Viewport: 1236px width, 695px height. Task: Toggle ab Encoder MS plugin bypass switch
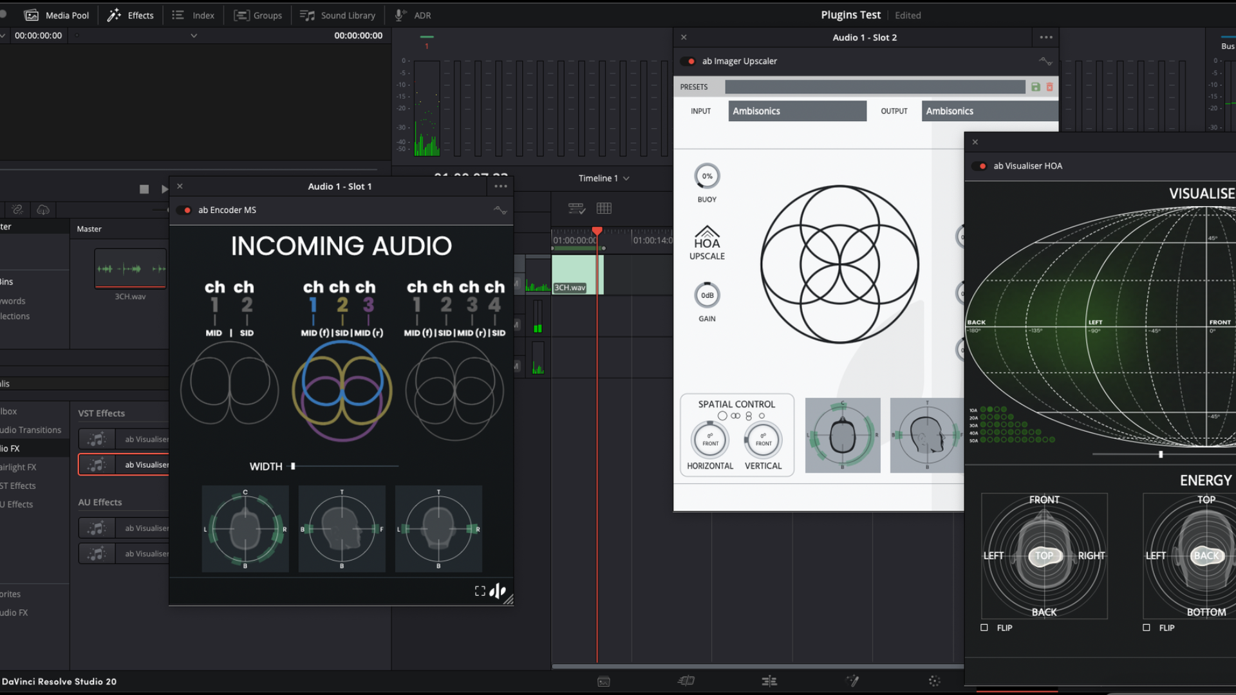(185, 210)
